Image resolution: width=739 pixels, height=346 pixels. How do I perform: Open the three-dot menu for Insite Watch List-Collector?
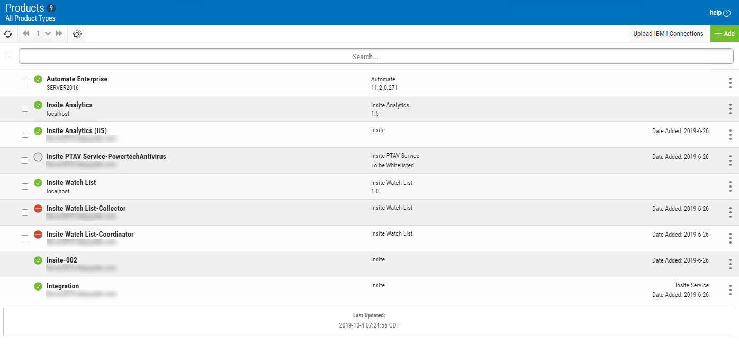point(731,212)
